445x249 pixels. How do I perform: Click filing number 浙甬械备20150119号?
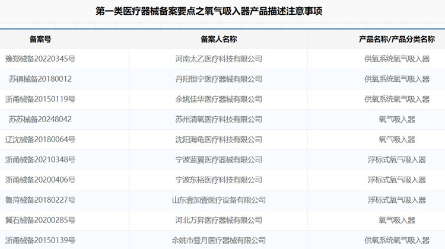click(x=40, y=100)
